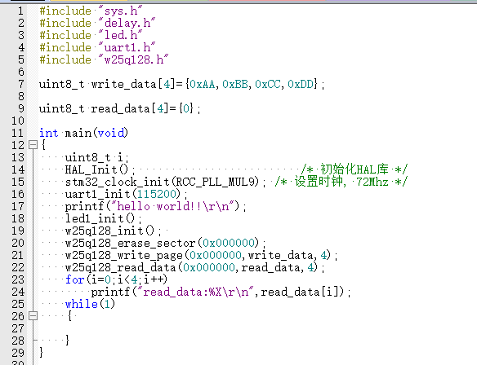
Task: Collapse the main function fold at line 12
Action: 33,145
